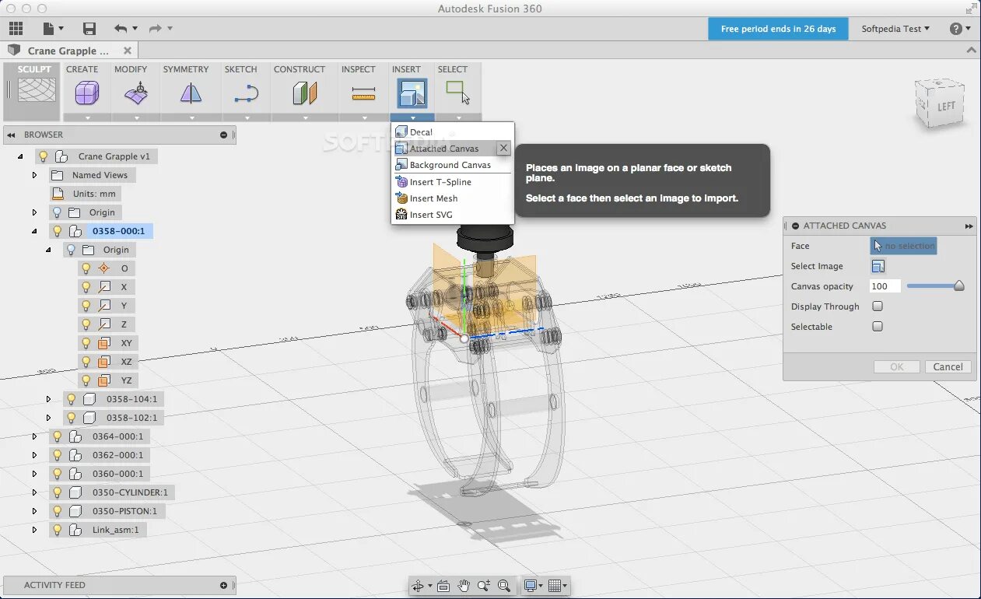Click the Face no selection button
981x599 pixels.
pos(903,246)
